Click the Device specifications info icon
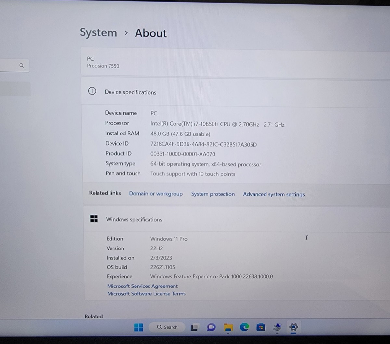The image size is (390, 344). pos(92,91)
